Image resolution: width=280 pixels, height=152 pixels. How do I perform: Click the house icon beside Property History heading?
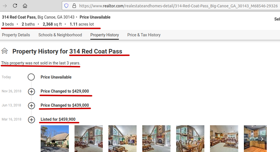(x=5, y=51)
